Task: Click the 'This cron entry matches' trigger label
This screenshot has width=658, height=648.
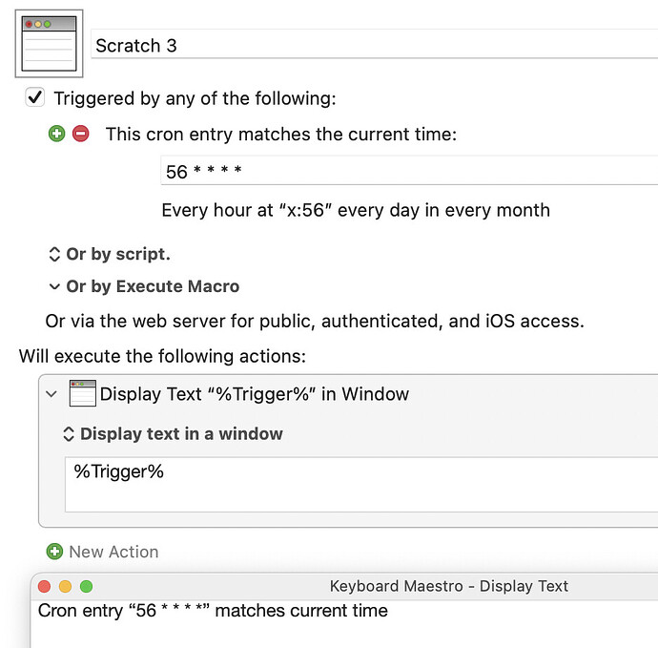Action: pyautogui.click(x=280, y=135)
